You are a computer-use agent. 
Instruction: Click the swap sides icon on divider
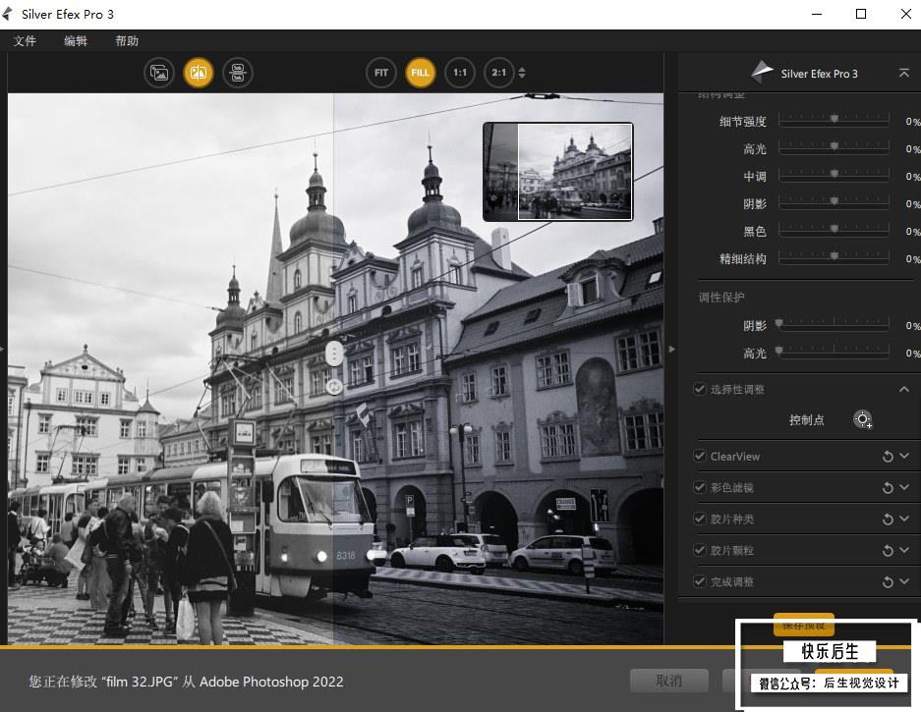coord(334,387)
